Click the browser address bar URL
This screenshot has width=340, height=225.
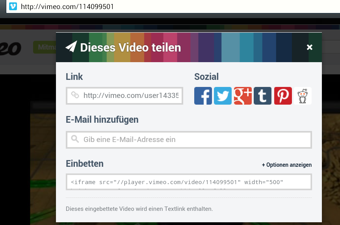67,7
